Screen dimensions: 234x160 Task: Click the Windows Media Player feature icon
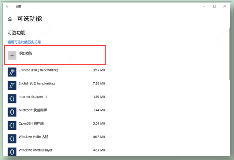point(12,152)
